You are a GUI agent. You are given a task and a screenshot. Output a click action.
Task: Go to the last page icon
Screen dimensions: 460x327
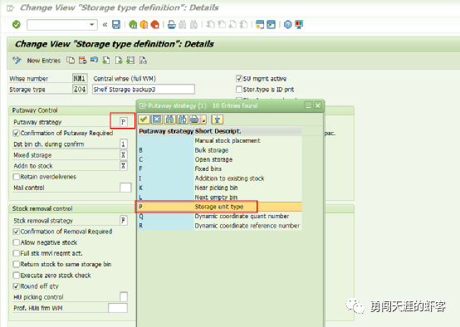coord(243,25)
